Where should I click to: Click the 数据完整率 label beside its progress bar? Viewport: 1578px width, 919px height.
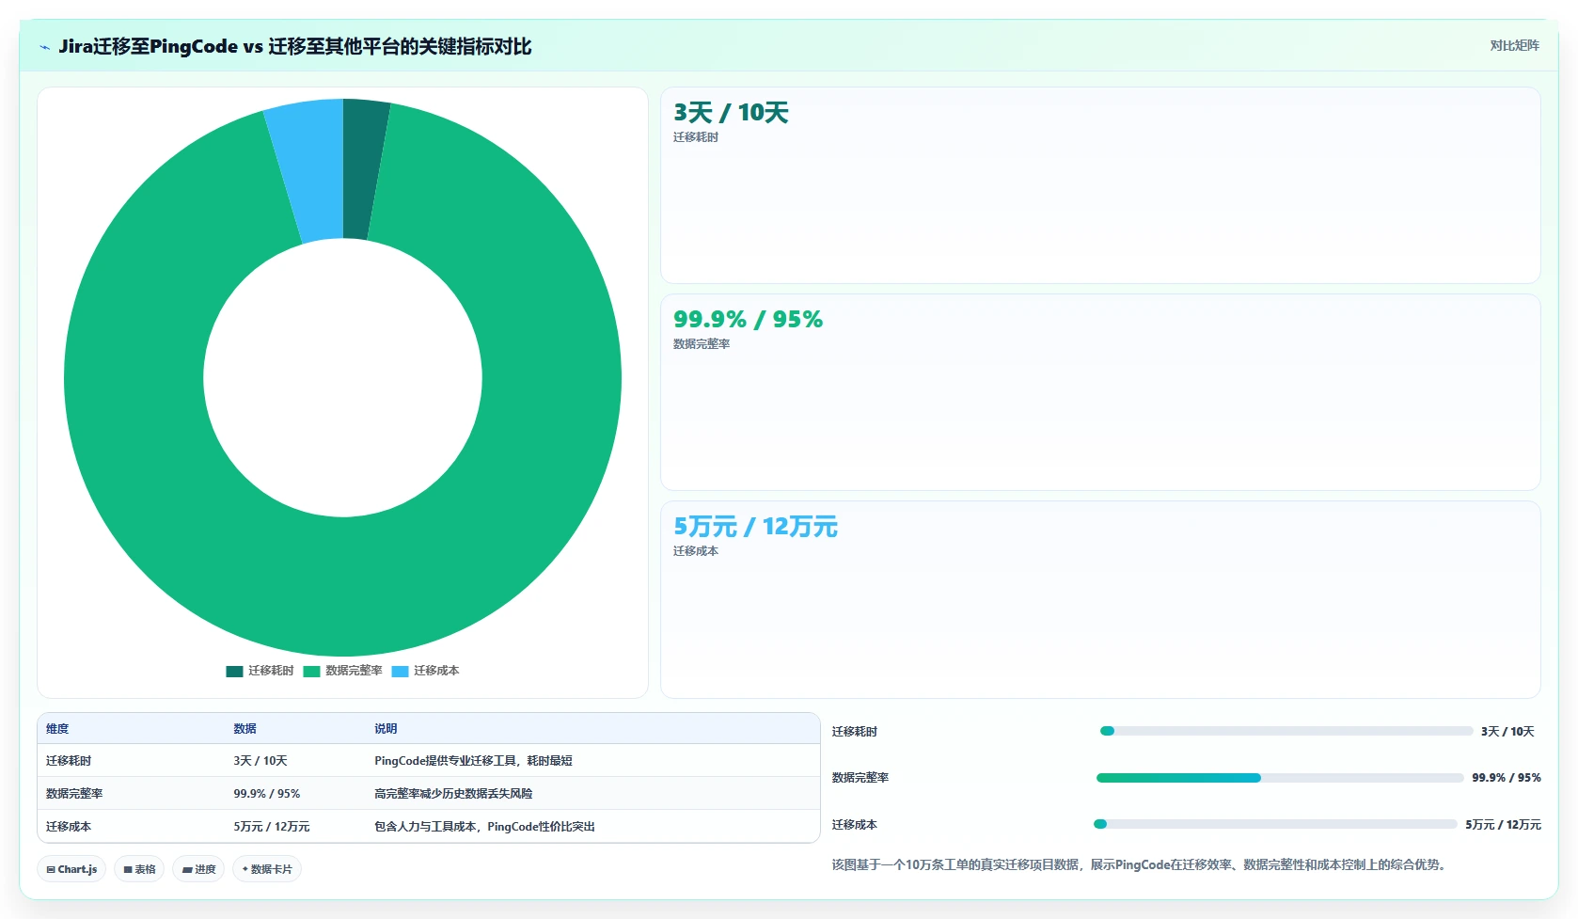[860, 778]
